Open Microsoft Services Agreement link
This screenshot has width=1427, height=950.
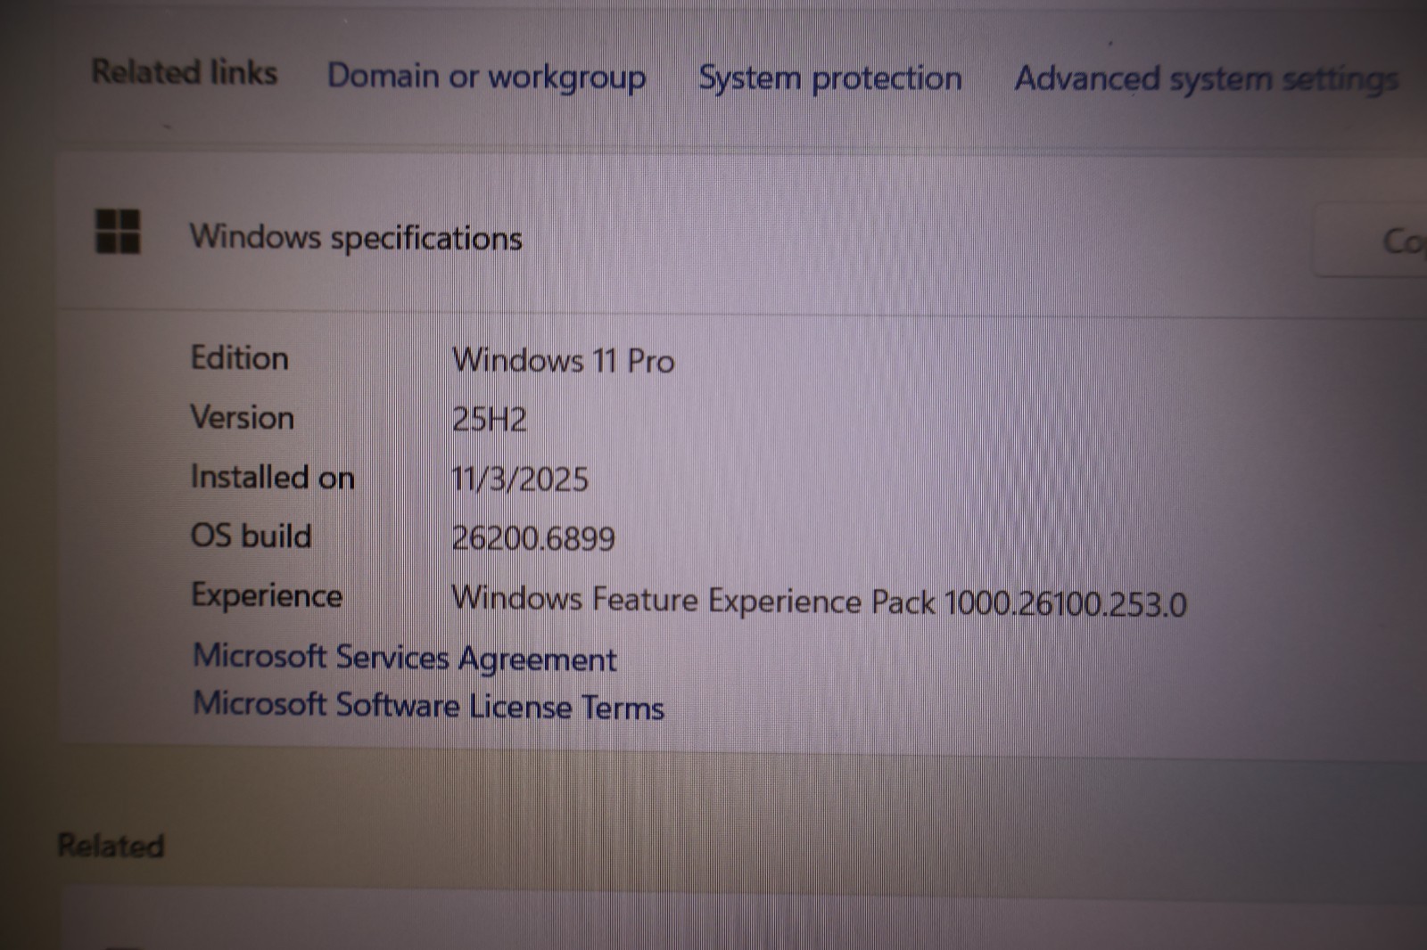tap(404, 658)
